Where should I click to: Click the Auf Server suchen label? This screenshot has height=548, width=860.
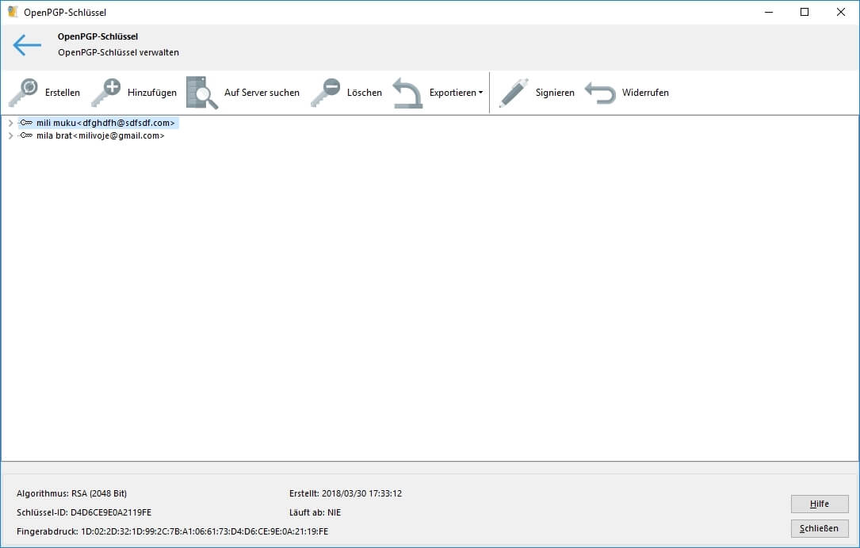pos(262,93)
